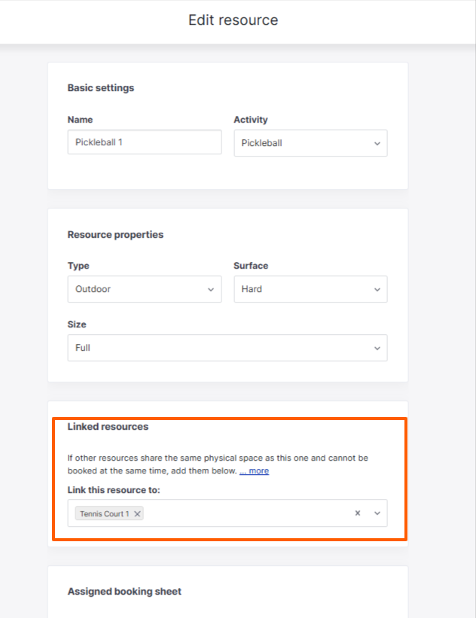Image resolution: width=476 pixels, height=618 pixels.
Task: Click the Activity dropdown chevron icon
Action: 377,144
